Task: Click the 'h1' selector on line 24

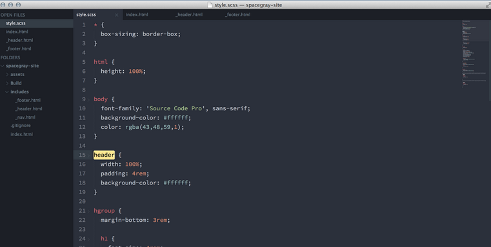Action: point(104,239)
